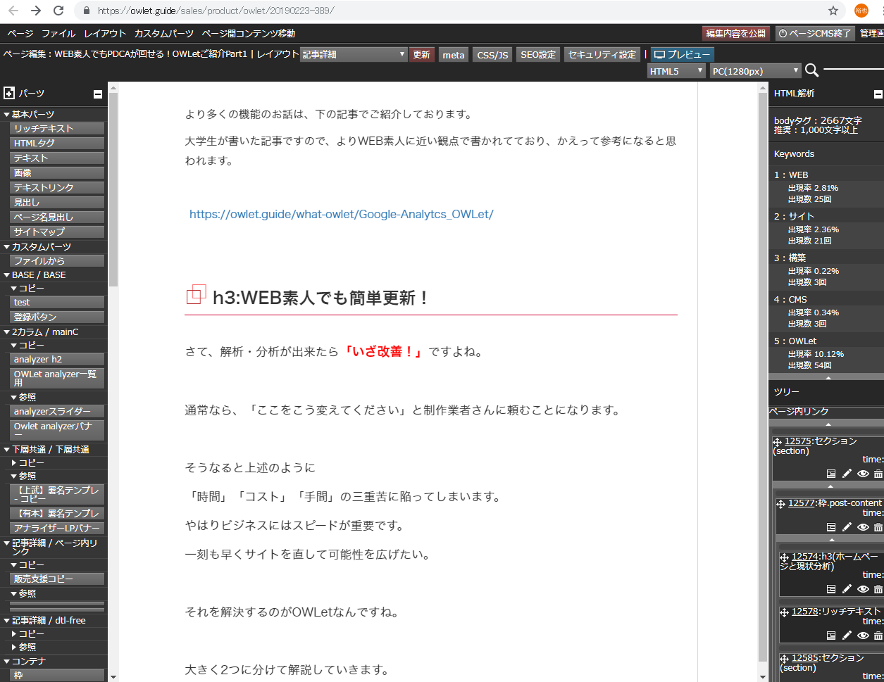The width and height of the screenshot is (884, 682).
Task: Click the plus icon beside パーツ heading
Action: coord(9,93)
